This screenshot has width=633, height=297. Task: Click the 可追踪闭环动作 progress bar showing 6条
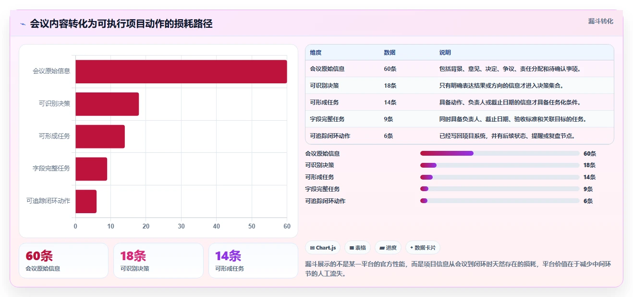coord(499,201)
